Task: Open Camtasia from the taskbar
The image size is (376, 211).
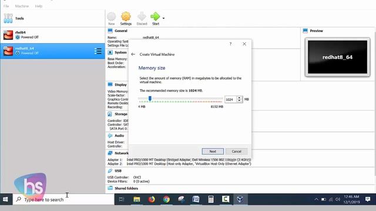Action: tap(226, 199)
